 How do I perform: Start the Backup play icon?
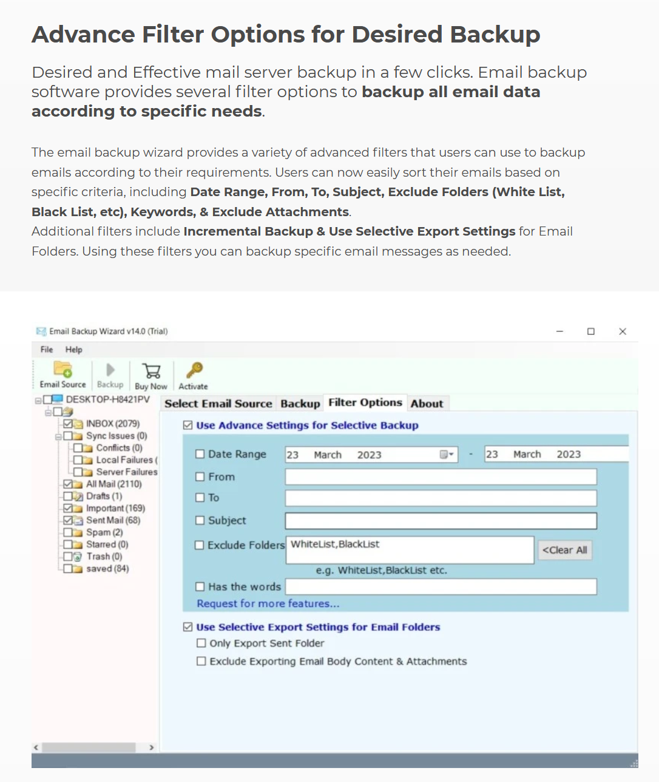point(110,370)
